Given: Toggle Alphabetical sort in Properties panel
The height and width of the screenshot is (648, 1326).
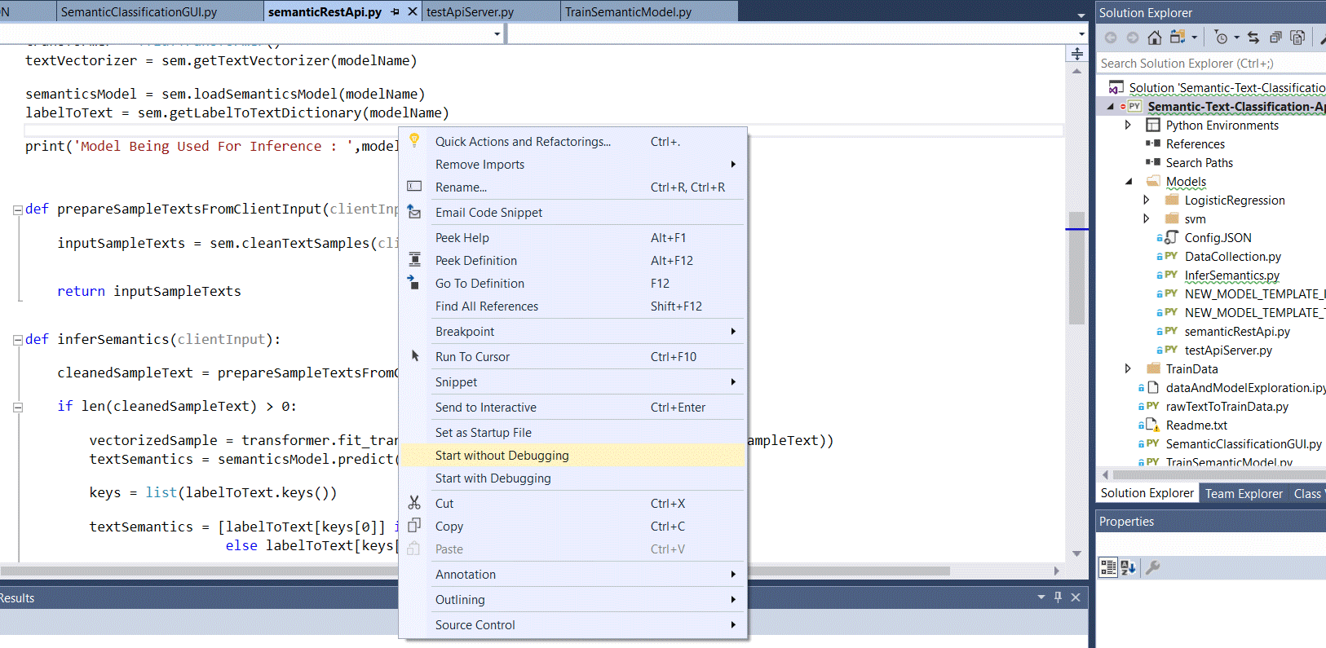Looking at the screenshot, I should (1129, 567).
